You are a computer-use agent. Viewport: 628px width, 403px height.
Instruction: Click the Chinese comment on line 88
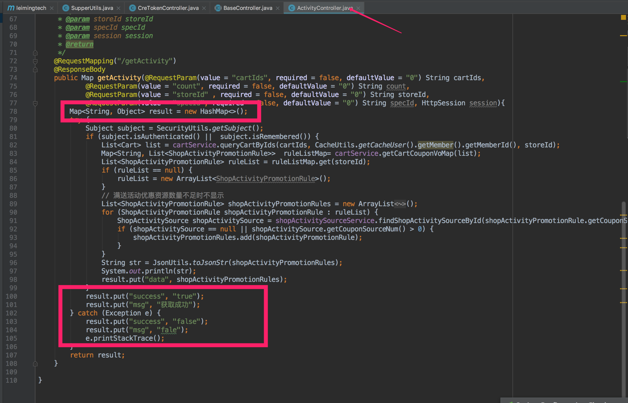pyautogui.click(x=163, y=195)
